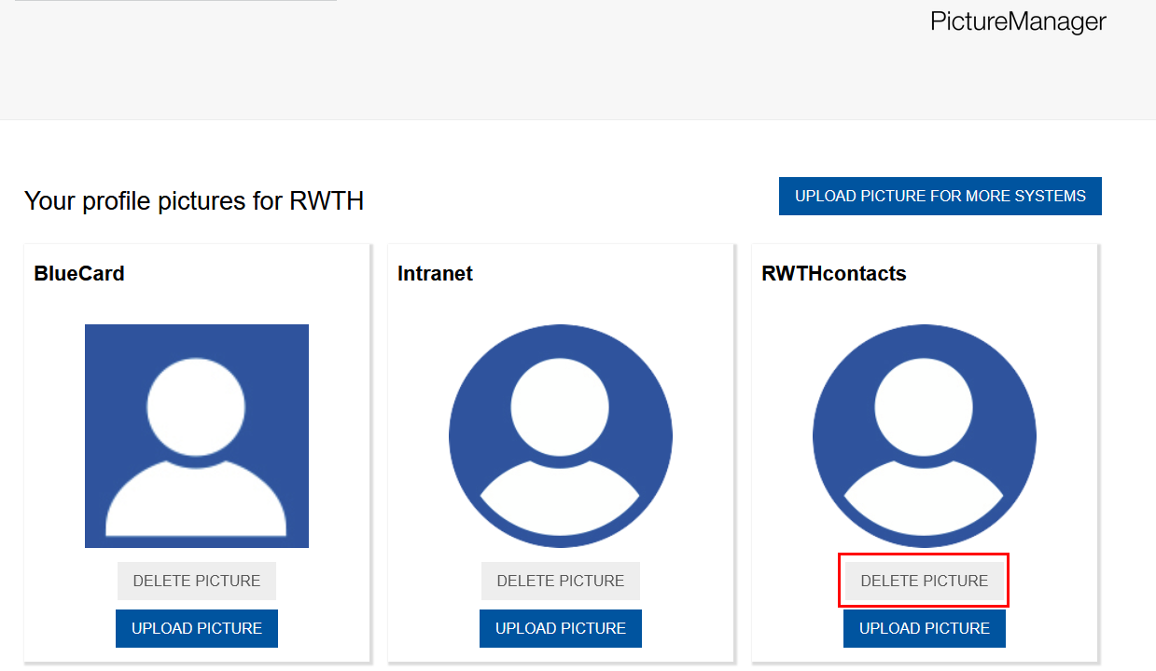This screenshot has height=671, width=1156.
Task: Delete the BlueCard profile picture
Action: tap(196, 580)
